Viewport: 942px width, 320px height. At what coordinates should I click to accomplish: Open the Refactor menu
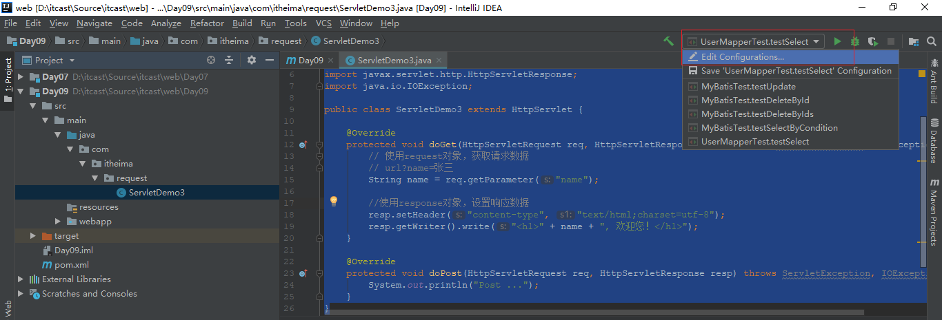tap(207, 23)
